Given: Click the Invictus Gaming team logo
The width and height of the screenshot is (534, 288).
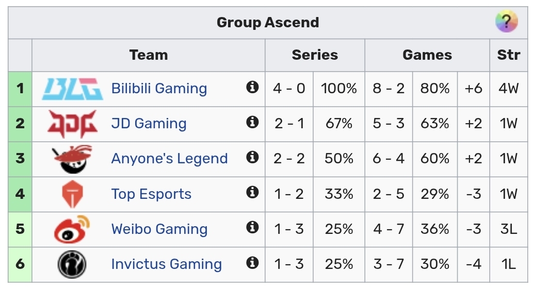Looking at the screenshot, I should pyautogui.click(x=72, y=264).
